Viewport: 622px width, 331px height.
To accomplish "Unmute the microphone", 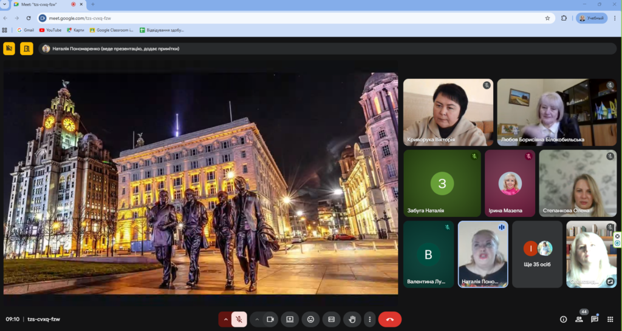I will coord(239,319).
